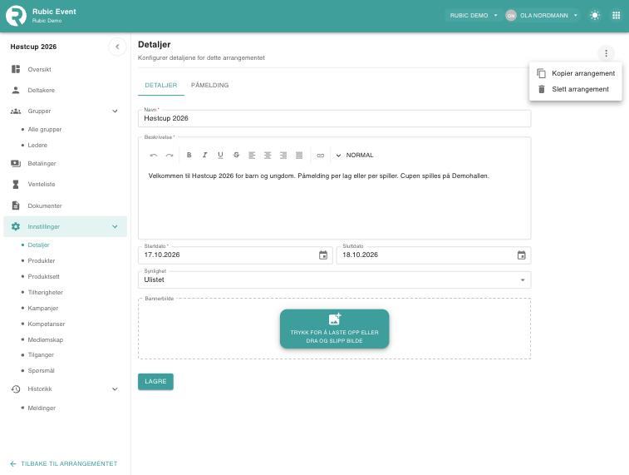Screen dimensions: 629x475
Task: Select Detaljer in sidebar
Action: tap(38, 245)
